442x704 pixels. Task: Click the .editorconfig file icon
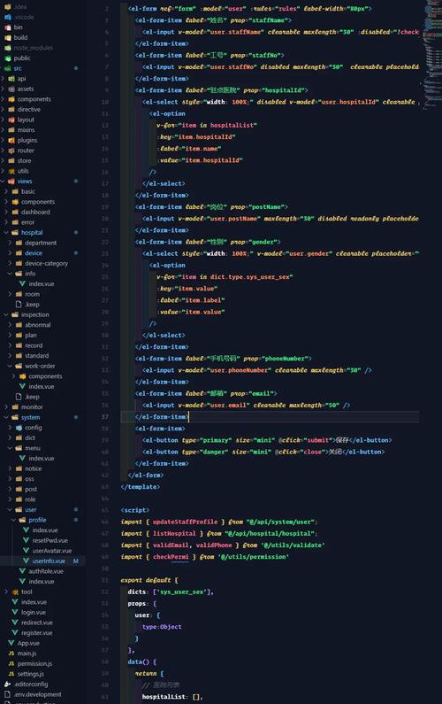pos(8,684)
